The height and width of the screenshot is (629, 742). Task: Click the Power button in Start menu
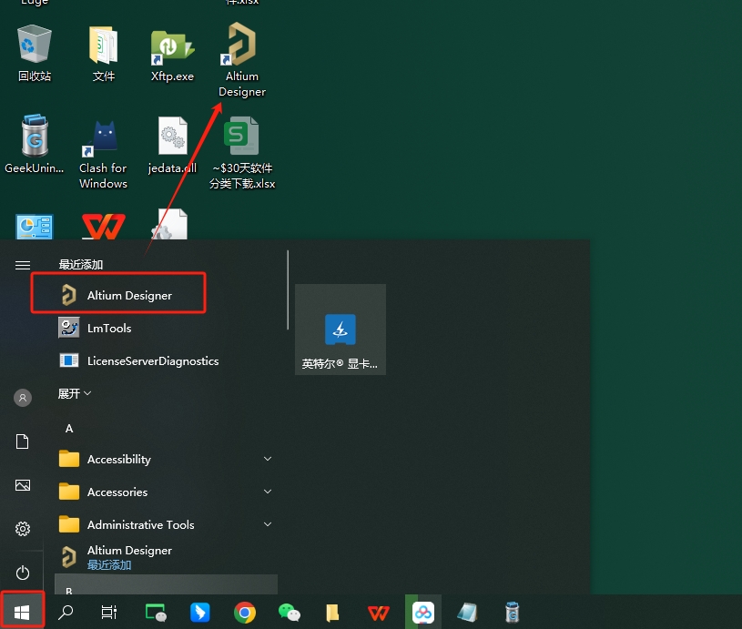[23, 573]
